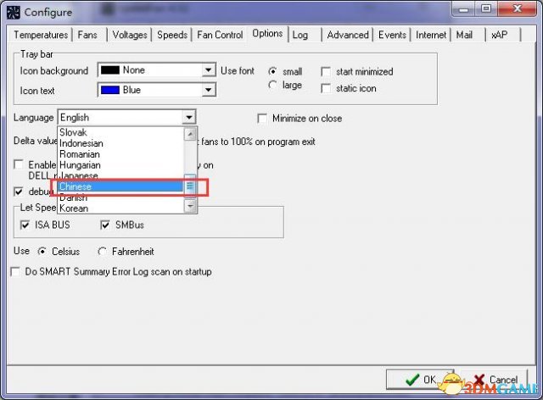Expand the Icon background color dropdown

click(x=208, y=70)
